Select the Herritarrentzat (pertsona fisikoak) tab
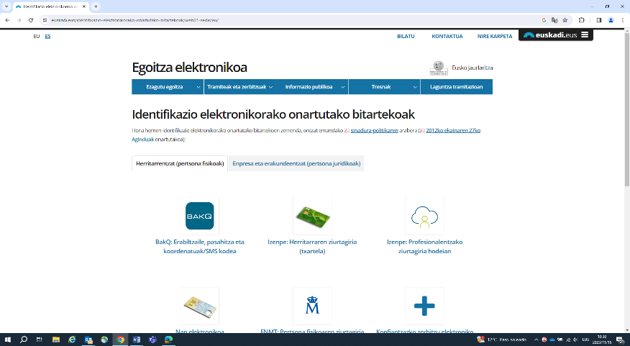630x346 pixels. point(180,163)
